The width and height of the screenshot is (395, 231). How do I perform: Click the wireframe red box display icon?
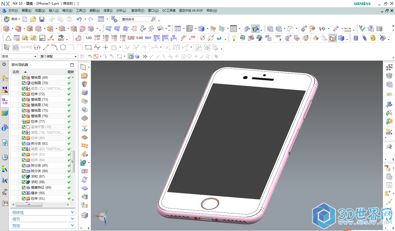click(333, 38)
